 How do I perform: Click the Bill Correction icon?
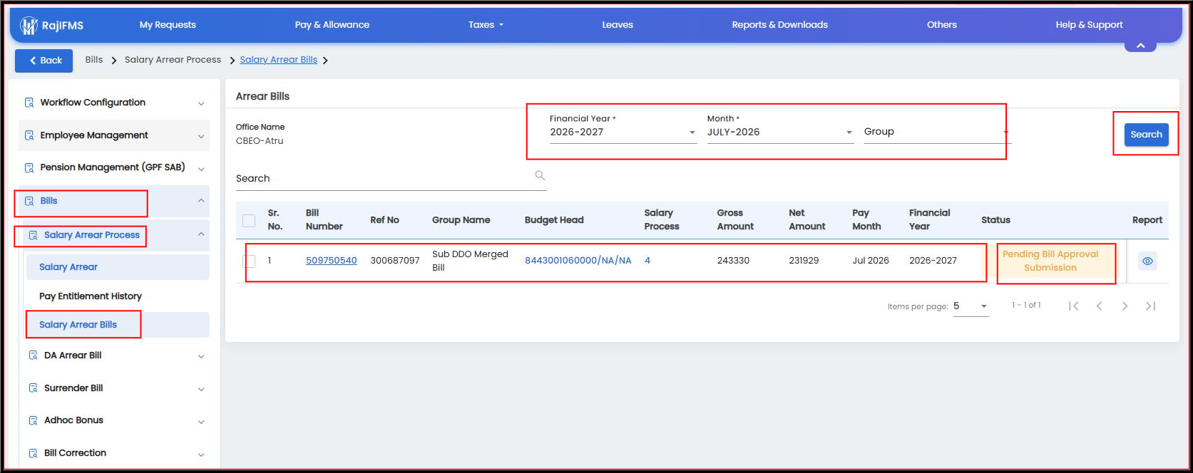33,453
